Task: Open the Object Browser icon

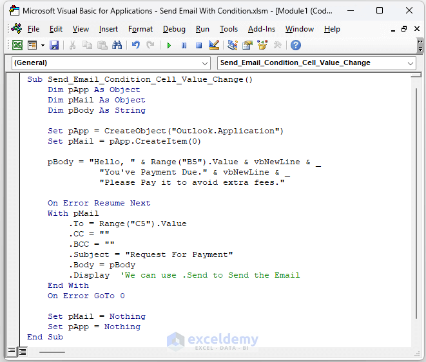Action: tap(262, 45)
